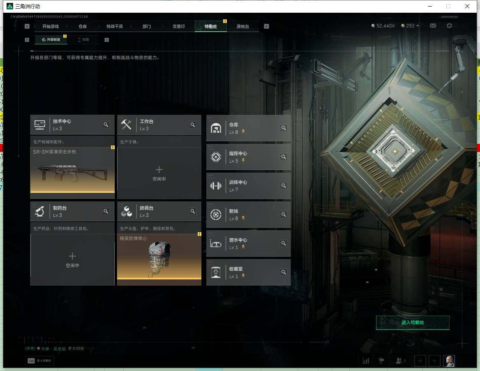Click the 工作台 hammer-and-wrench icon
Screen dimensions: 480x371
coord(126,124)
